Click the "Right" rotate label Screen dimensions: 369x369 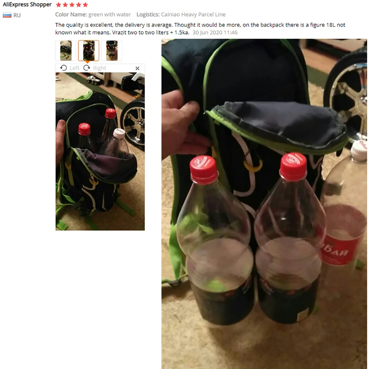(x=100, y=68)
